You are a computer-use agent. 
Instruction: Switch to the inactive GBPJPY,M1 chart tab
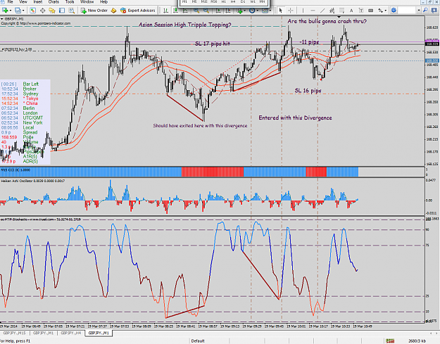(43, 333)
